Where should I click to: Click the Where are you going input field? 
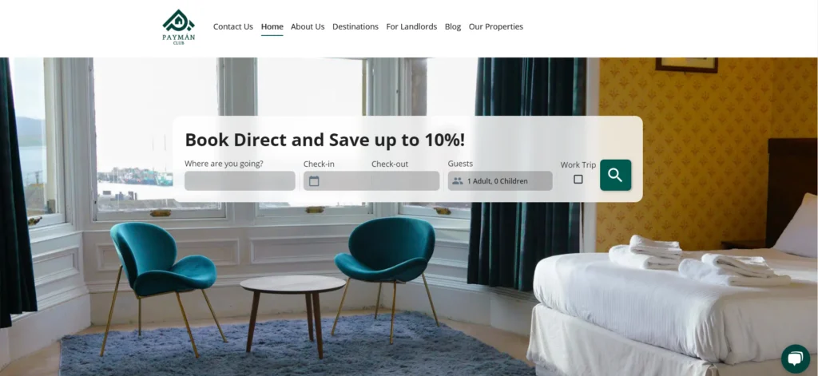tap(240, 181)
